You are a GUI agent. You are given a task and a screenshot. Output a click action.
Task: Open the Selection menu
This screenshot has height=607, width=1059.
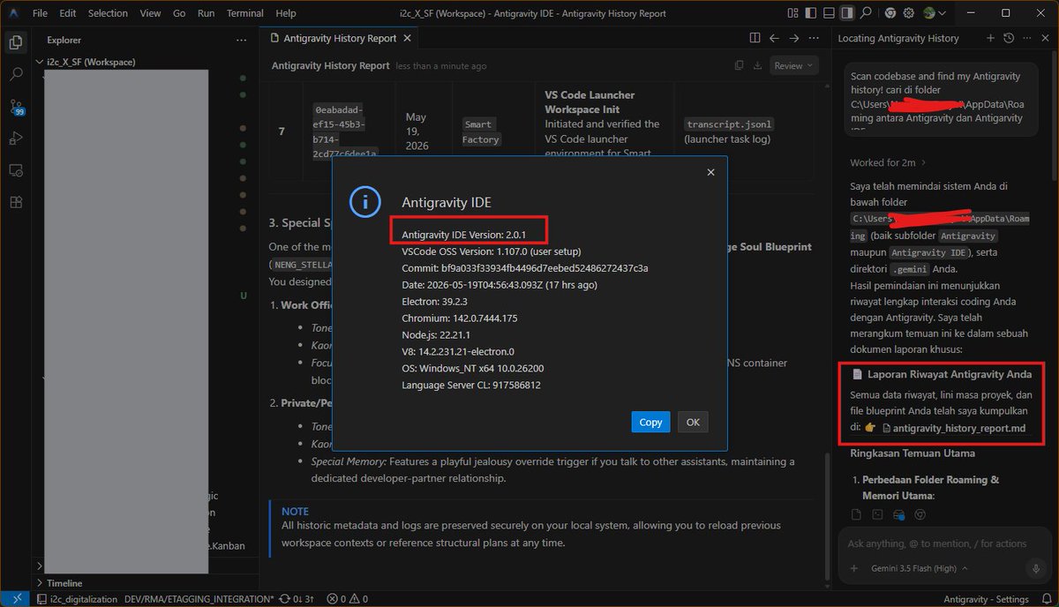[108, 13]
